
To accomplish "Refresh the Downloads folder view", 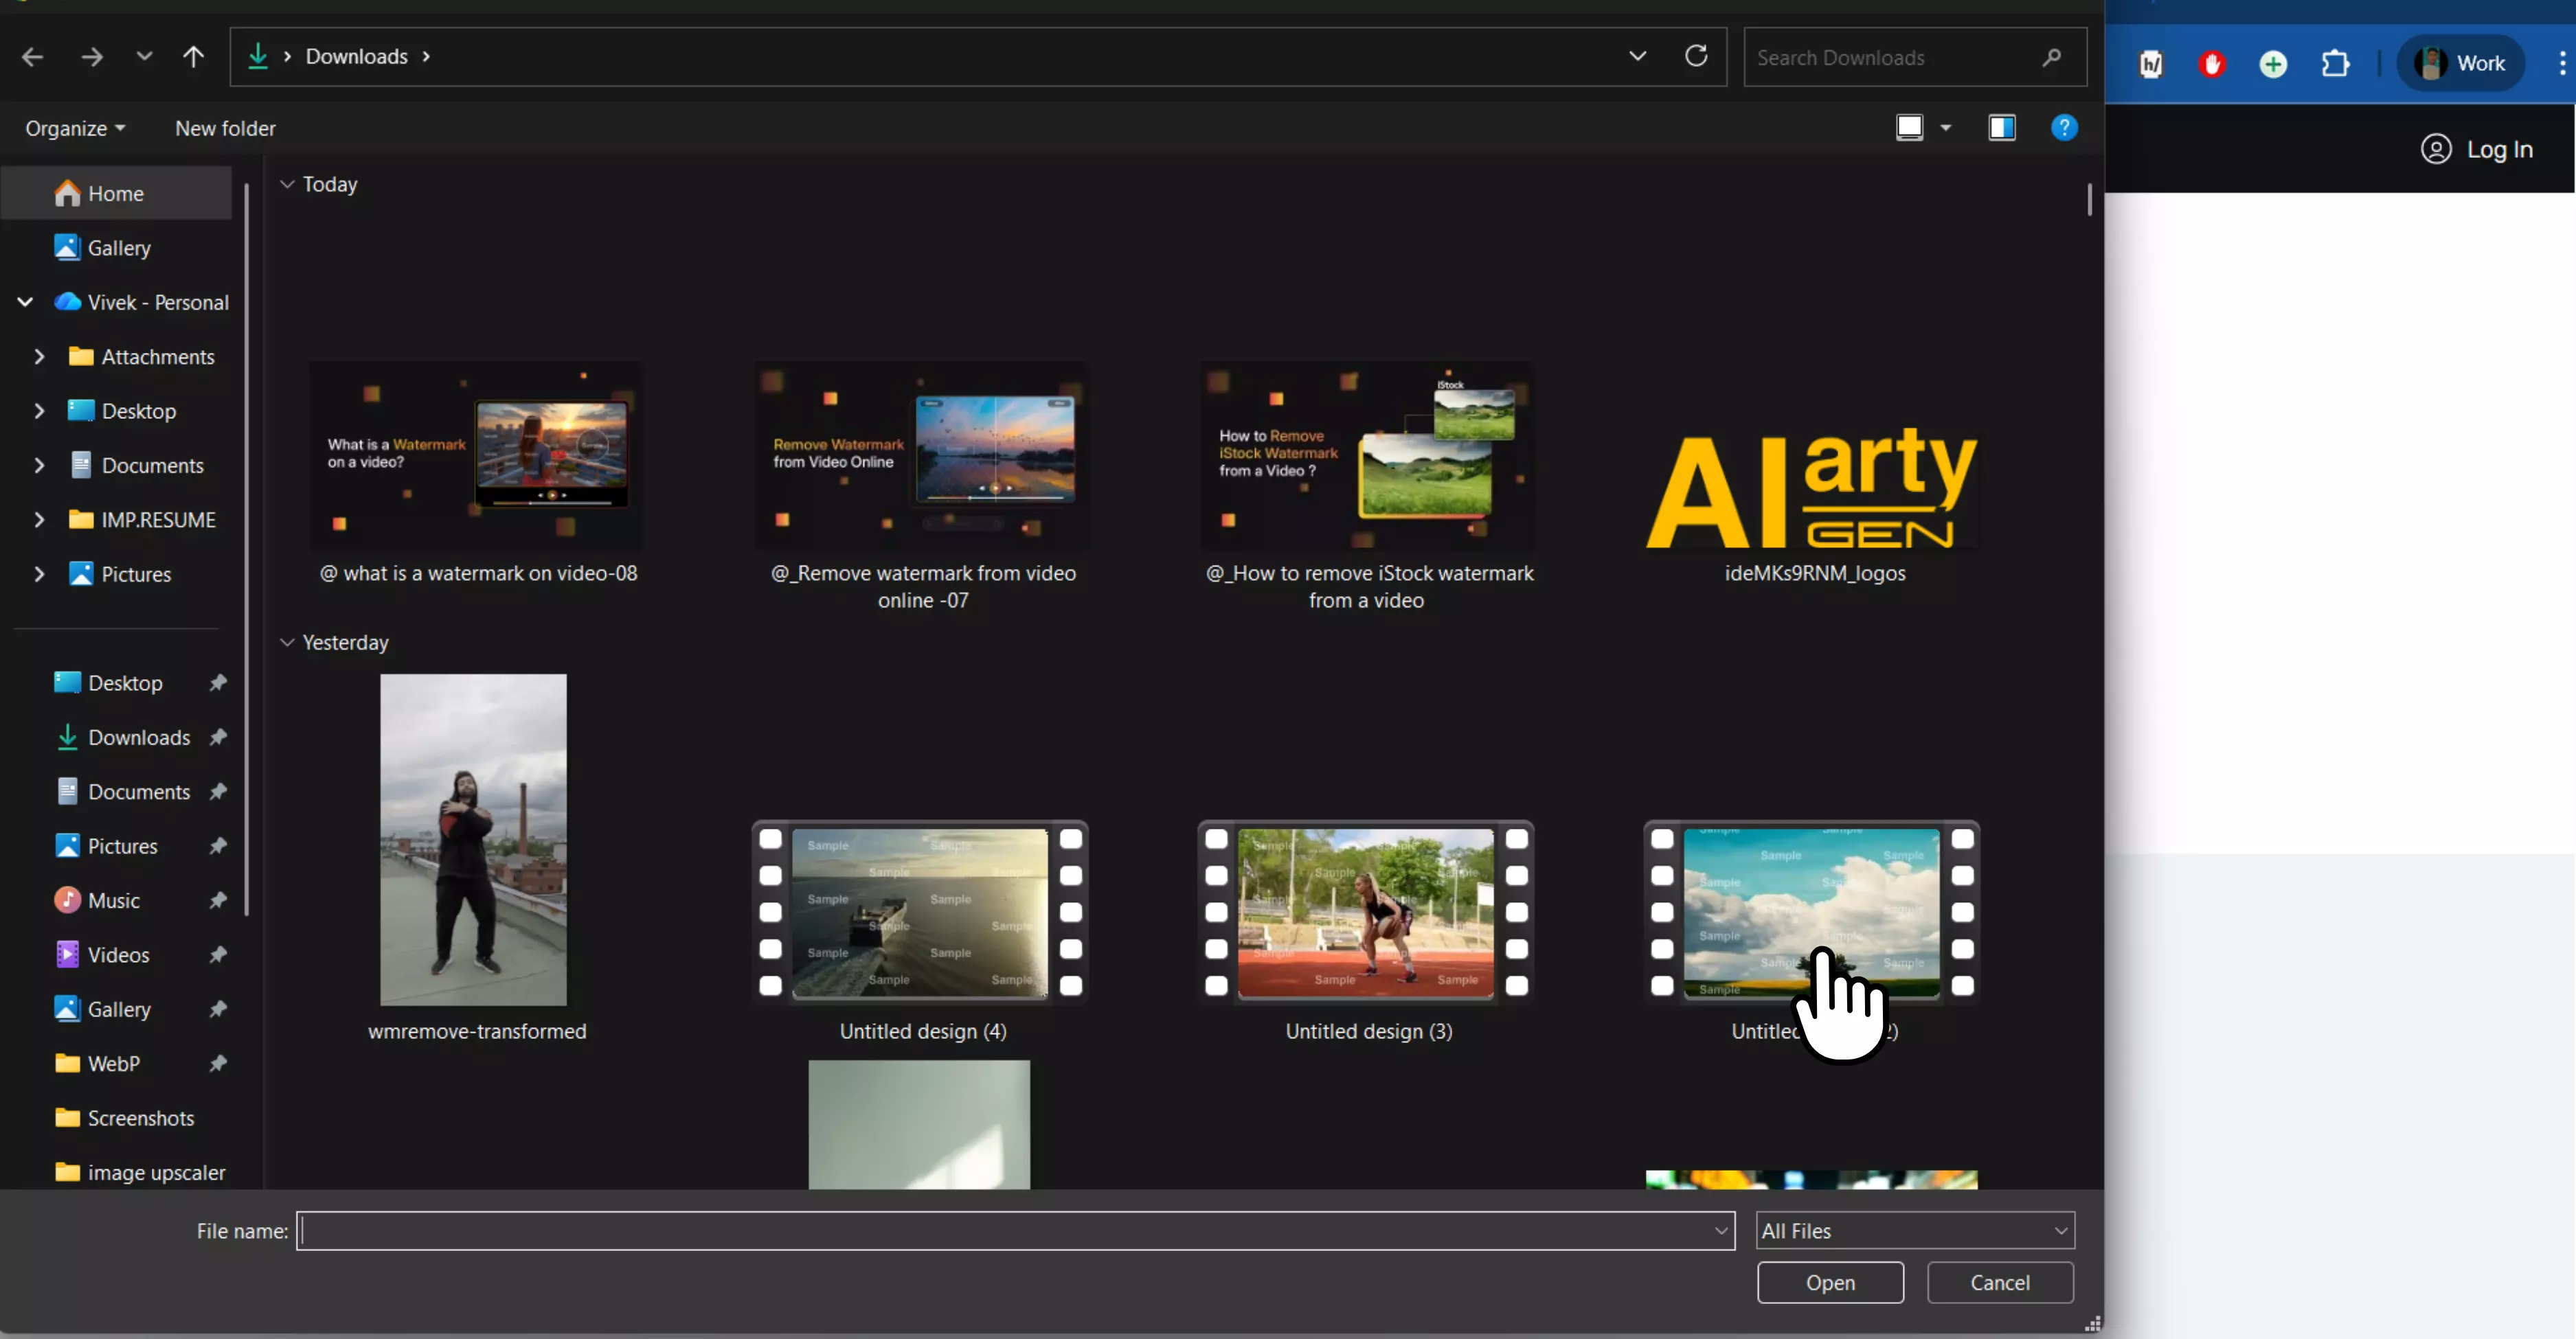I will [1696, 56].
